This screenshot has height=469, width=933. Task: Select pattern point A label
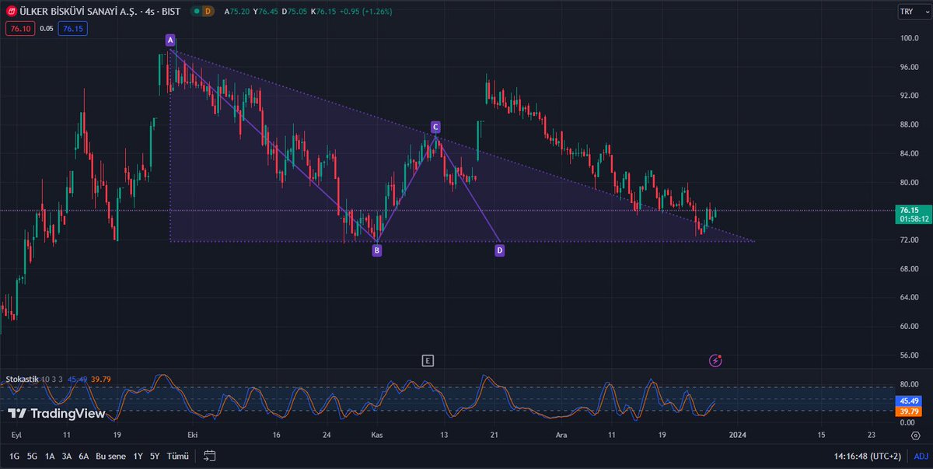169,40
